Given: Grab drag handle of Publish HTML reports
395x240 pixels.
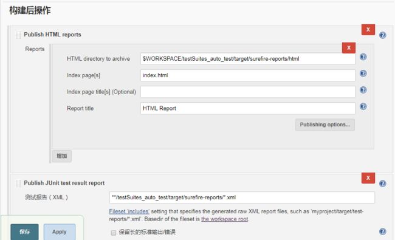Looking at the screenshot, I should (18, 35).
